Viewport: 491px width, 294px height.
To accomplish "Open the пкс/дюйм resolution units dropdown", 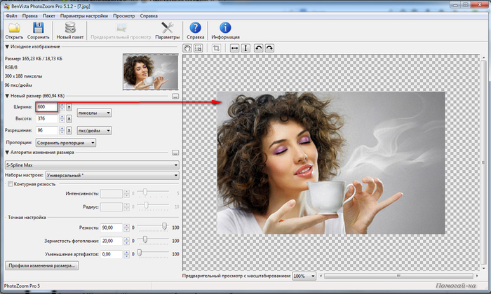I will point(94,131).
